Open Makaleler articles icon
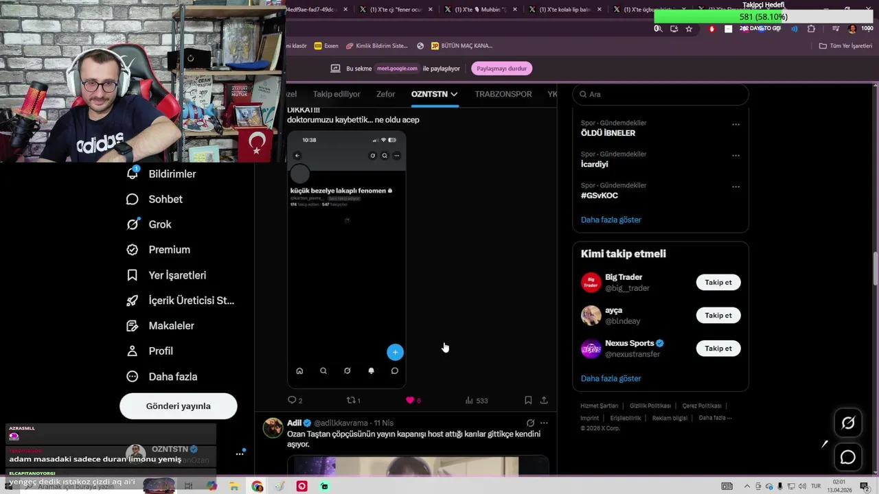This screenshot has height=494, width=879. click(x=133, y=326)
